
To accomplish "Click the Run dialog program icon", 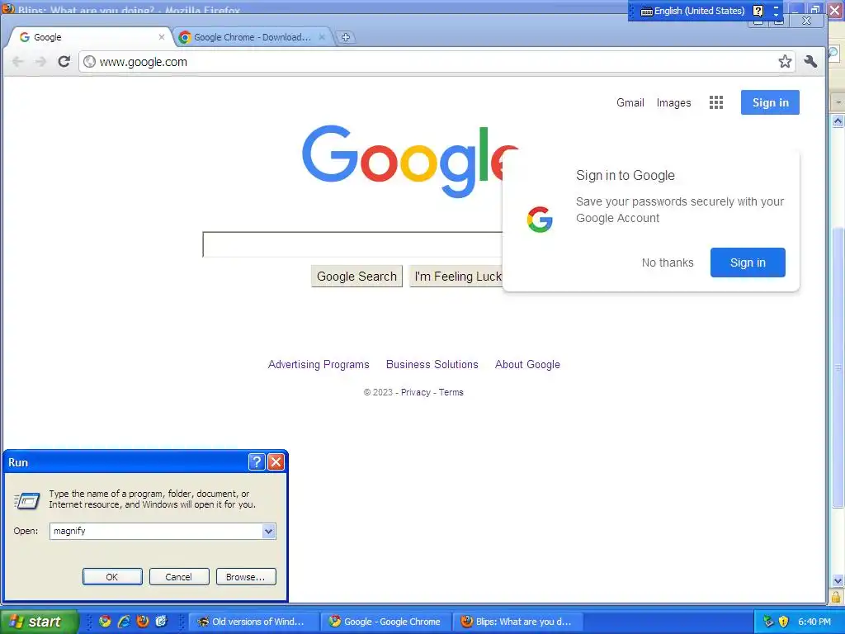I will [x=27, y=501].
